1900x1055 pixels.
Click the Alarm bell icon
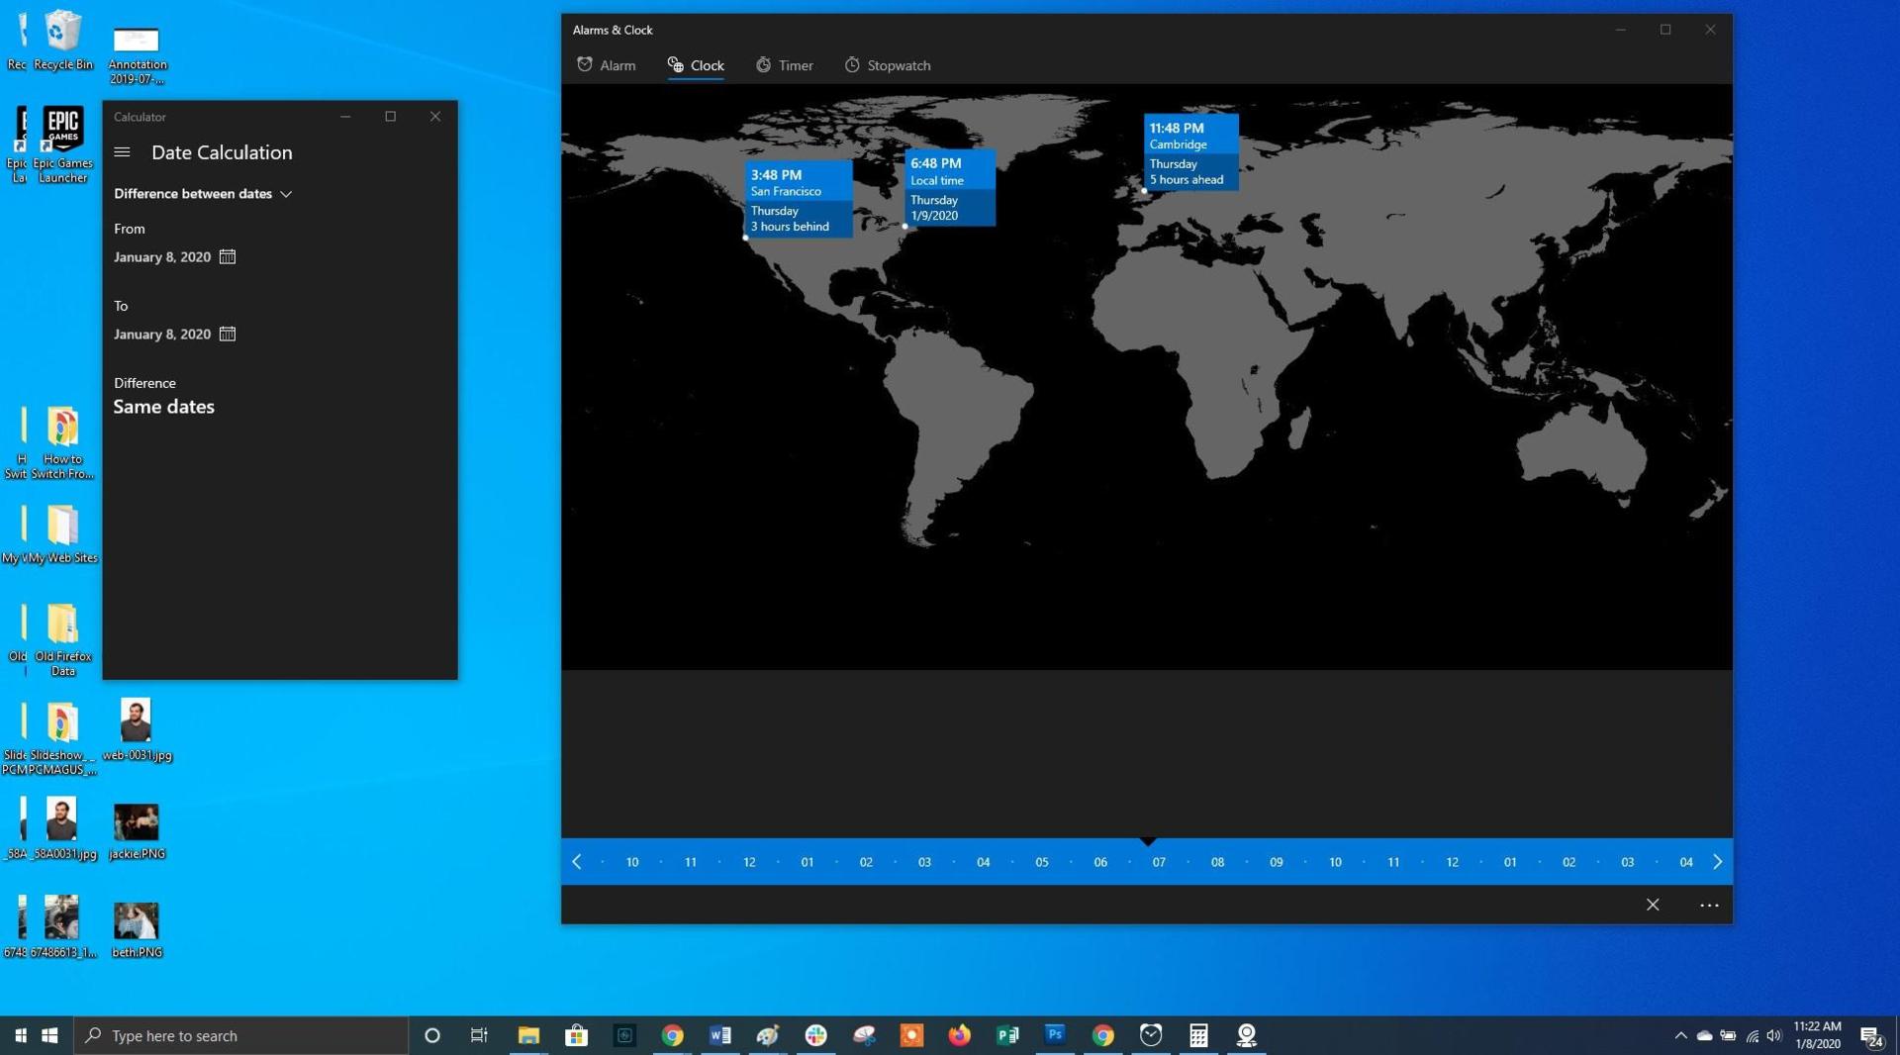click(x=584, y=64)
